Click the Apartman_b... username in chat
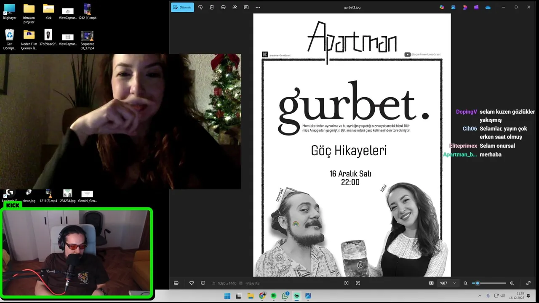Image resolution: width=539 pixels, height=303 pixels. click(x=460, y=154)
